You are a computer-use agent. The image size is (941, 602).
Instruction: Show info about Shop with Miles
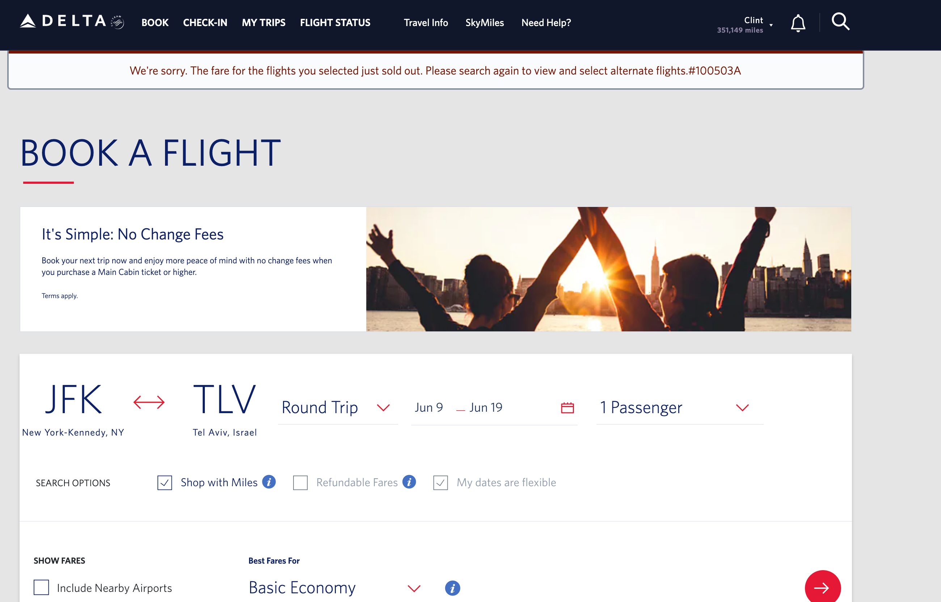pyautogui.click(x=269, y=482)
